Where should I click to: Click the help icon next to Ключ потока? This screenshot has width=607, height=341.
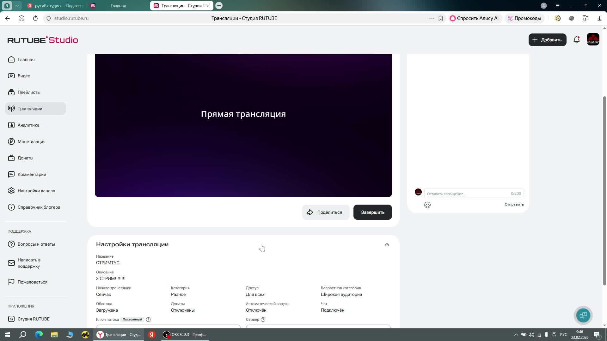click(148, 320)
